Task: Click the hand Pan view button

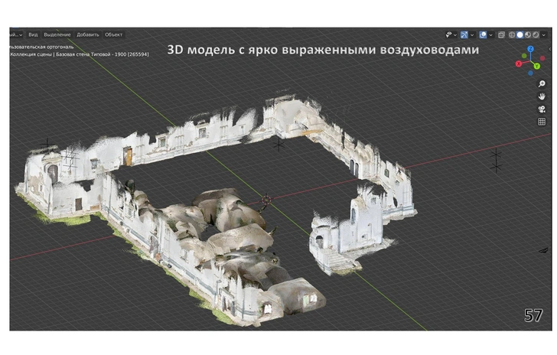Action: pyautogui.click(x=542, y=96)
